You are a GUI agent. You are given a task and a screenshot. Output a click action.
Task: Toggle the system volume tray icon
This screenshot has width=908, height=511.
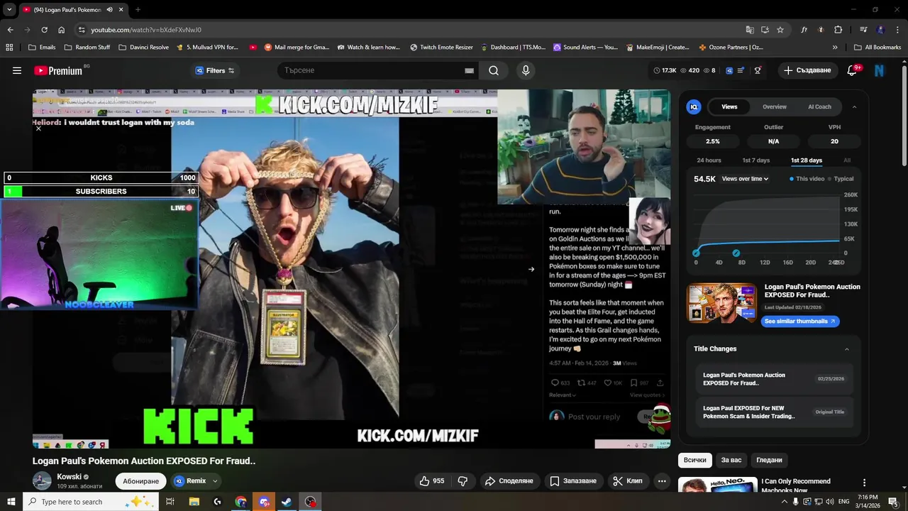coord(829,502)
